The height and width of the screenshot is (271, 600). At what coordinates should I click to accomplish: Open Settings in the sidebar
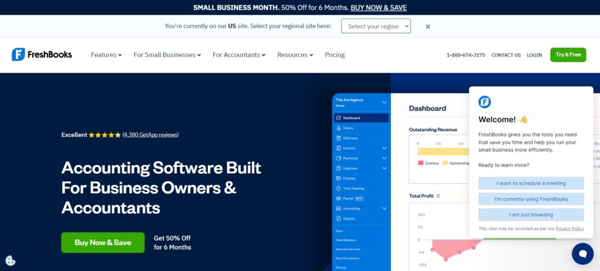(x=341, y=267)
